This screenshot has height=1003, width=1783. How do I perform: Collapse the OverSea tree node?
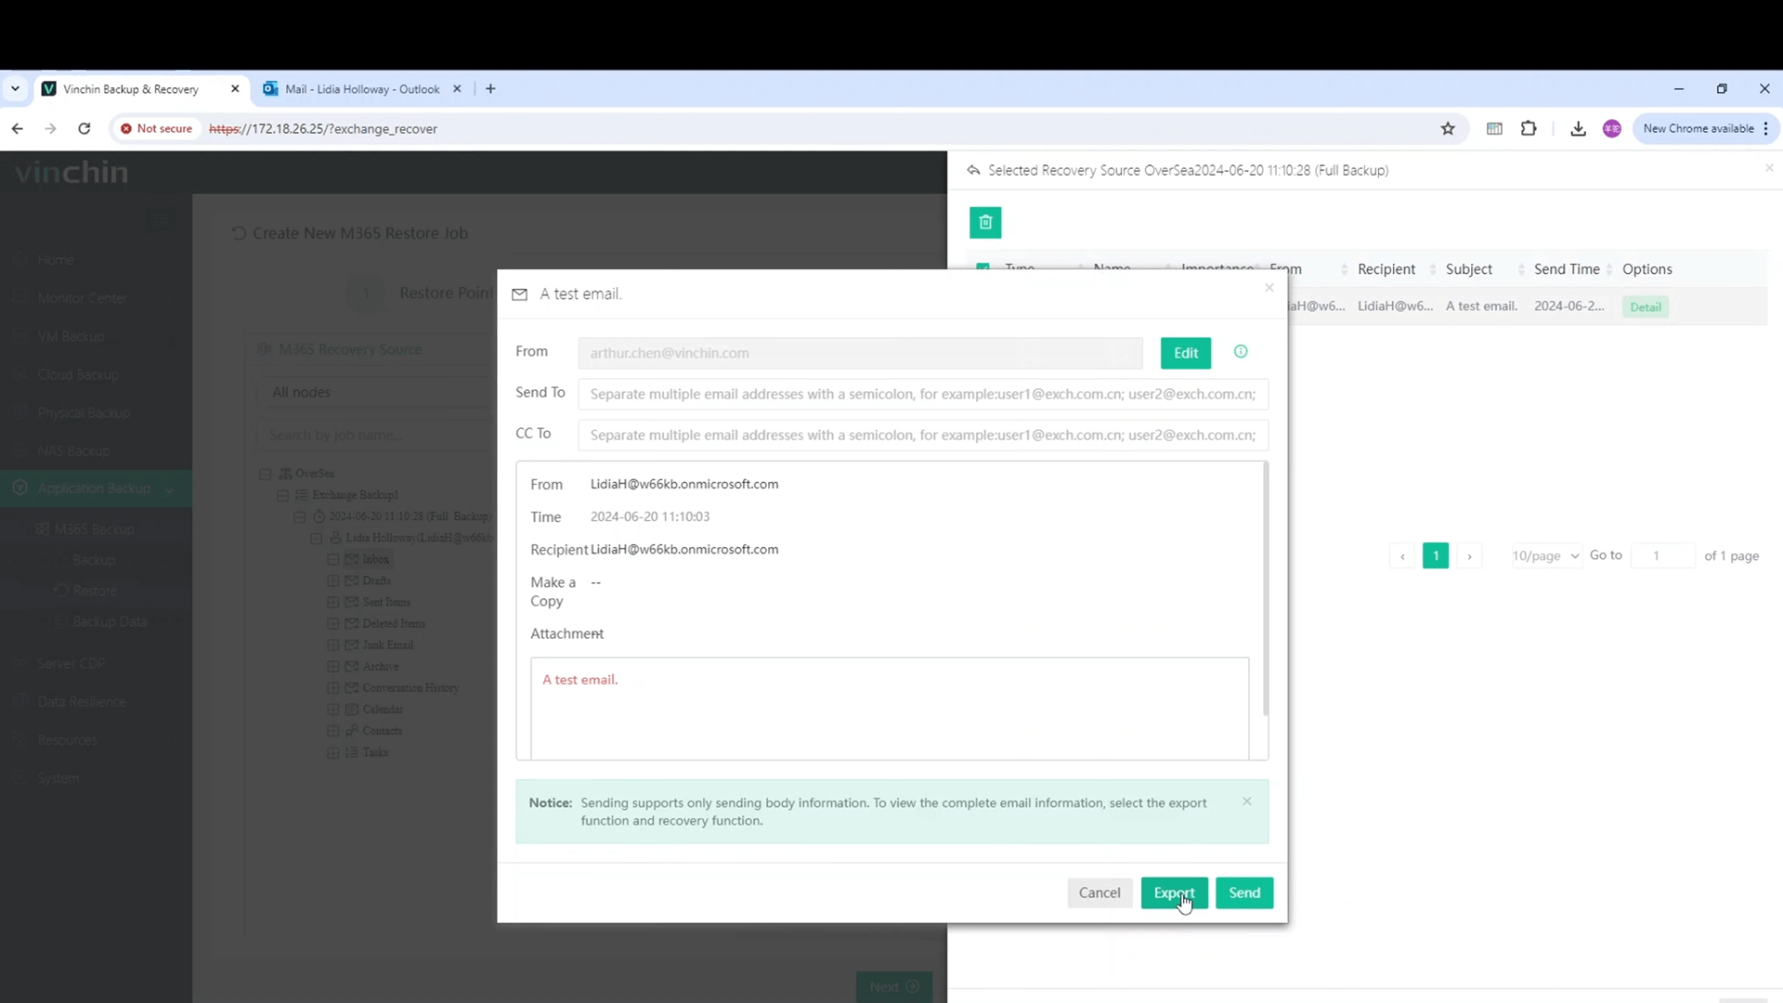pyautogui.click(x=266, y=474)
